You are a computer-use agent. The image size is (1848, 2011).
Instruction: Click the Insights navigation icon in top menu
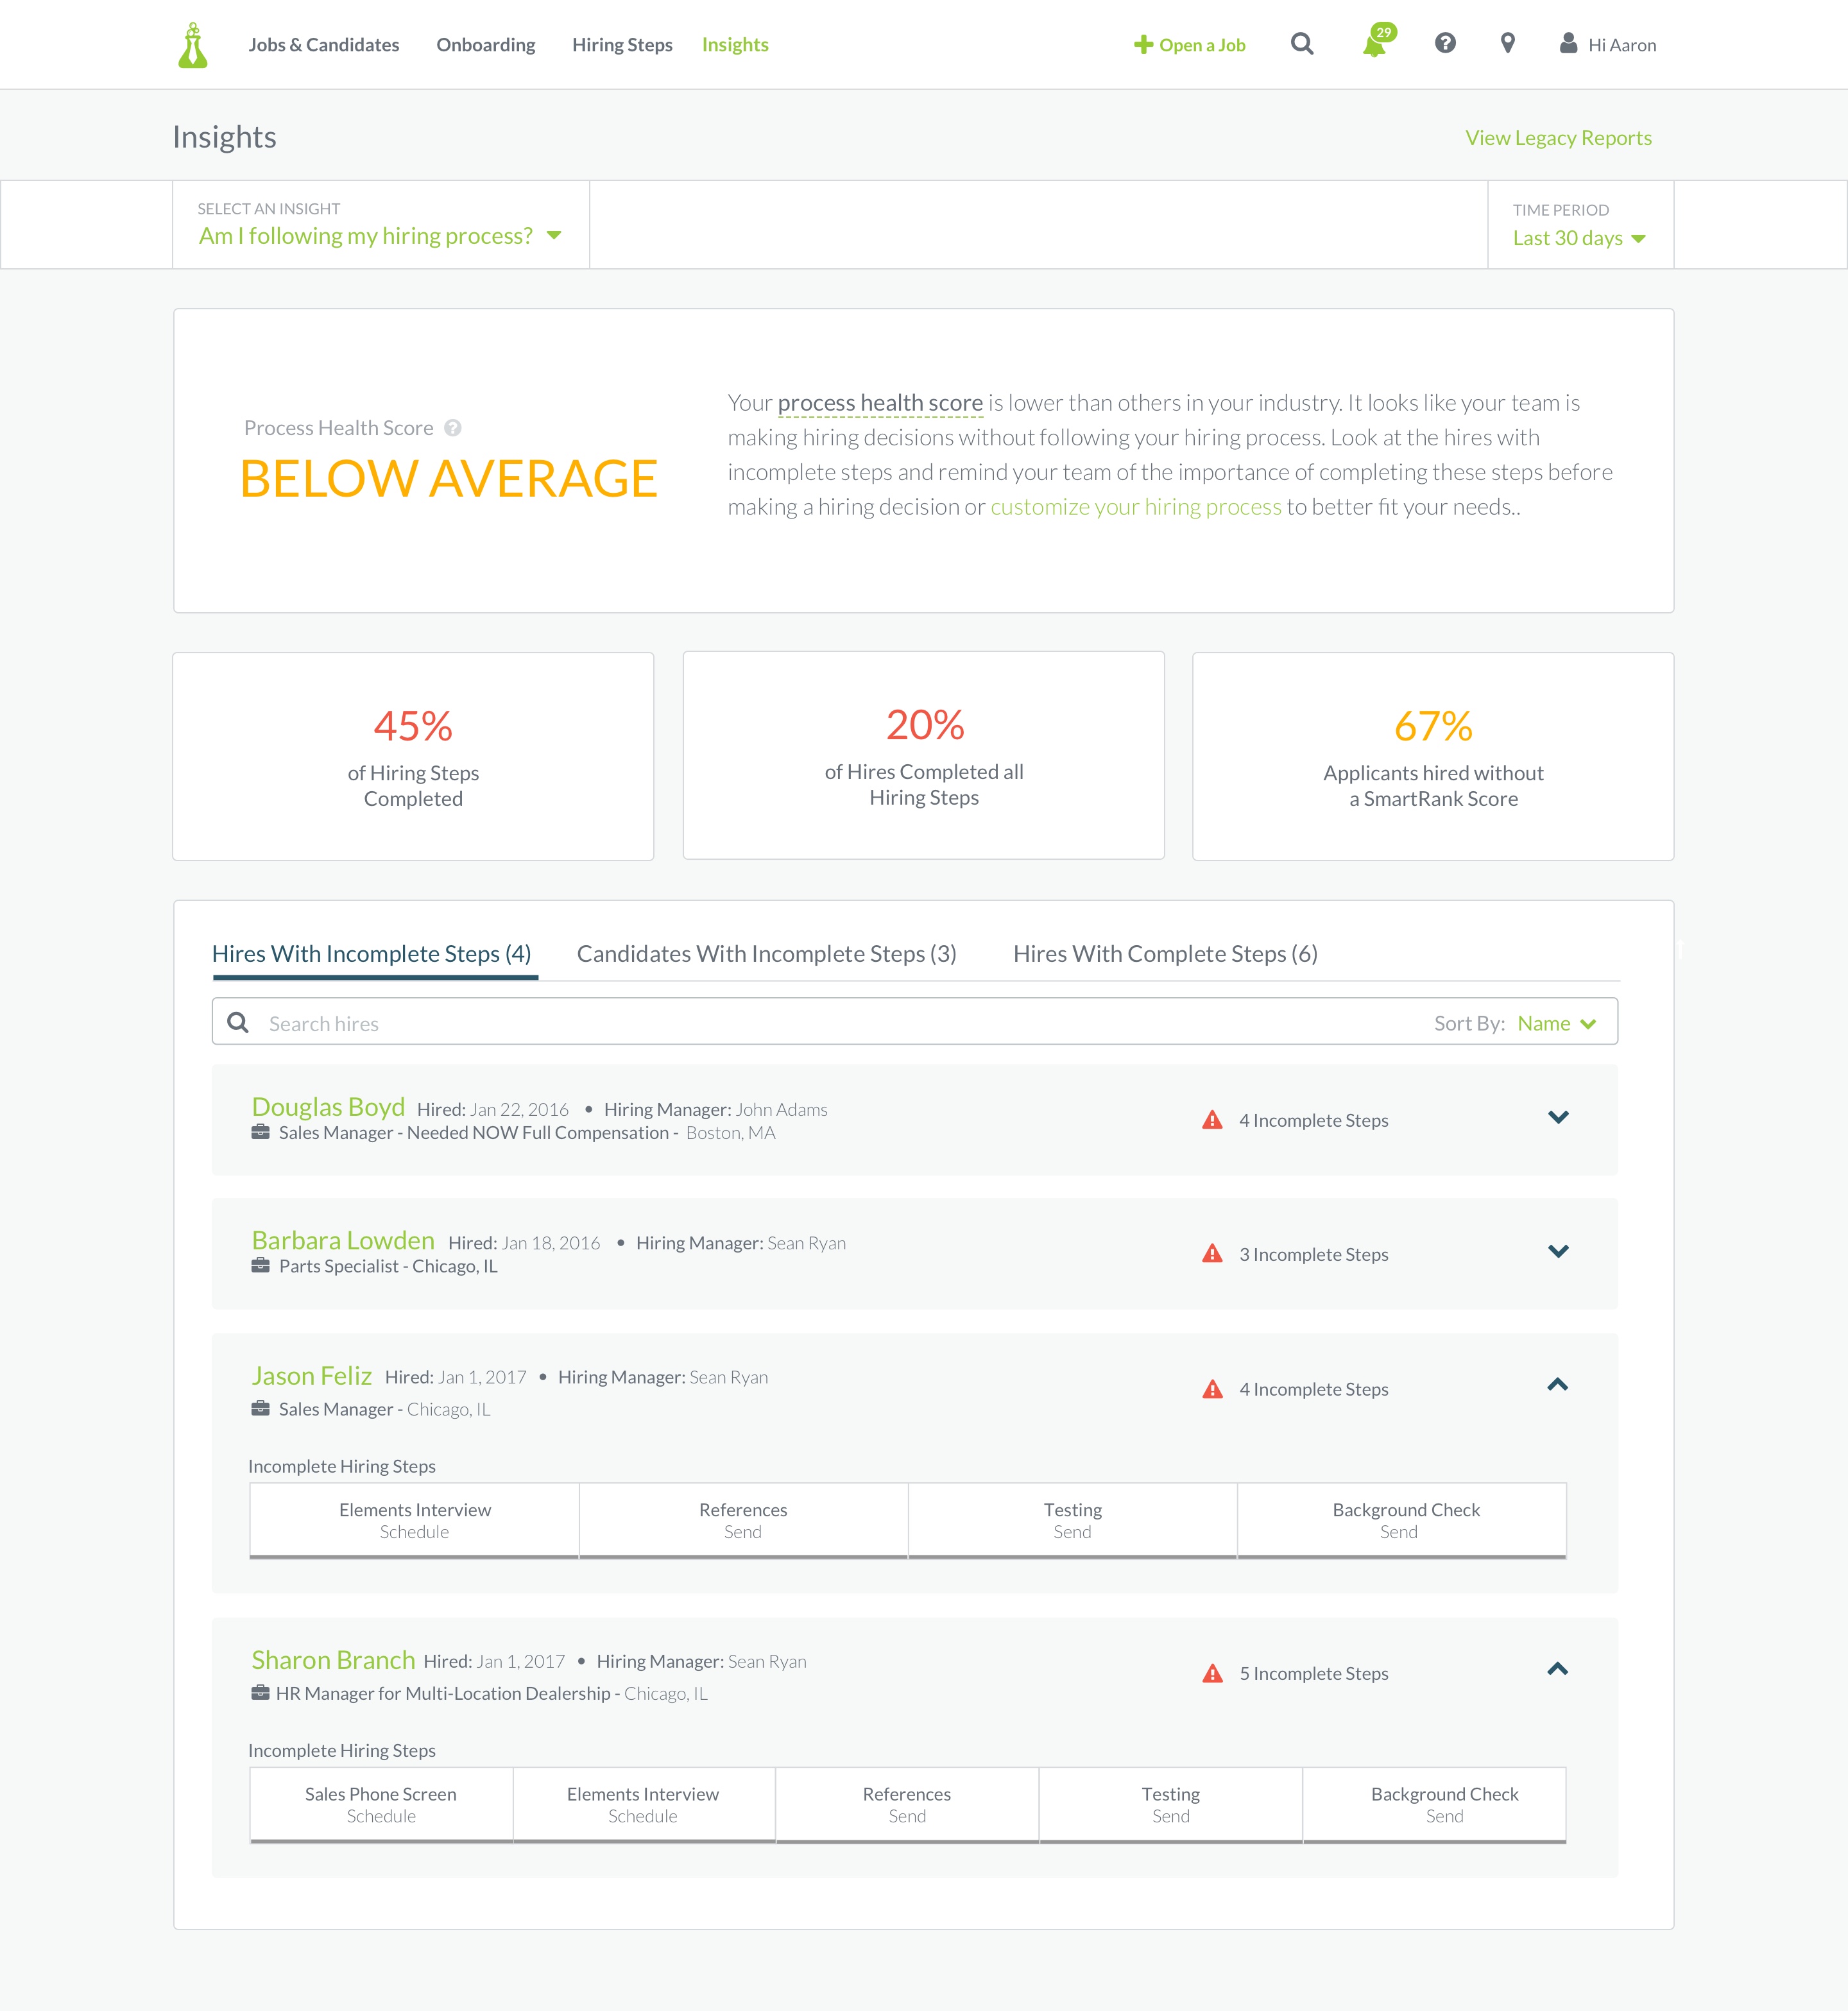click(x=734, y=44)
